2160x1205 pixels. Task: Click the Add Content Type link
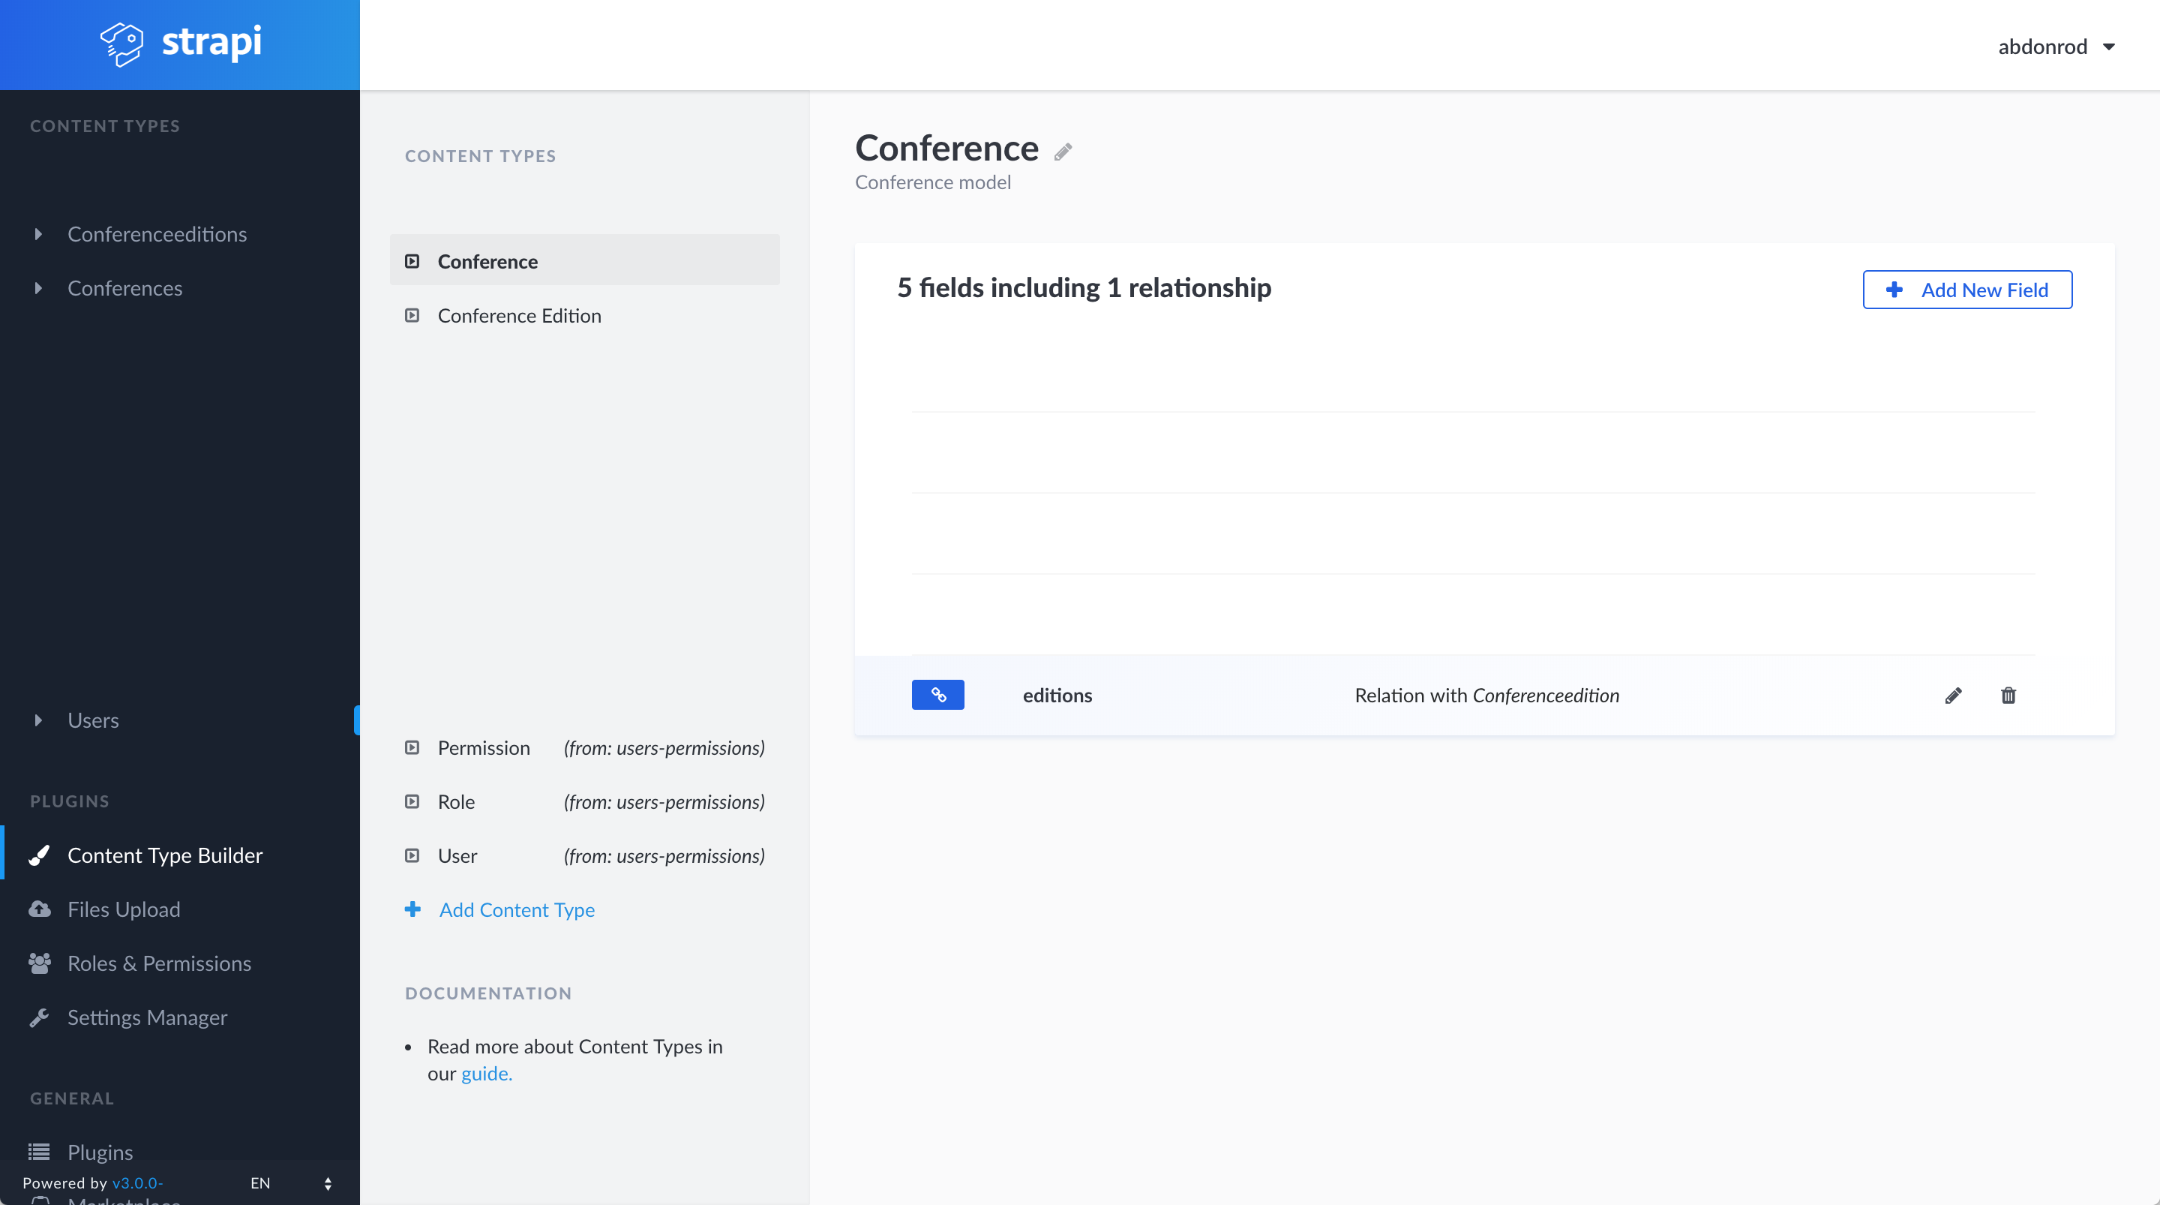(x=517, y=909)
